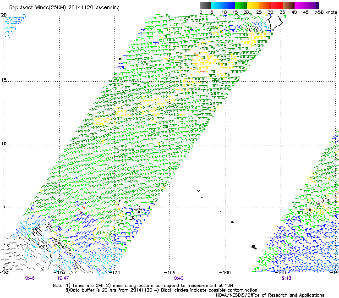Click the "20" latitude label on the left axis
The height and width of the screenshot is (298, 339).
tap(4, 15)
